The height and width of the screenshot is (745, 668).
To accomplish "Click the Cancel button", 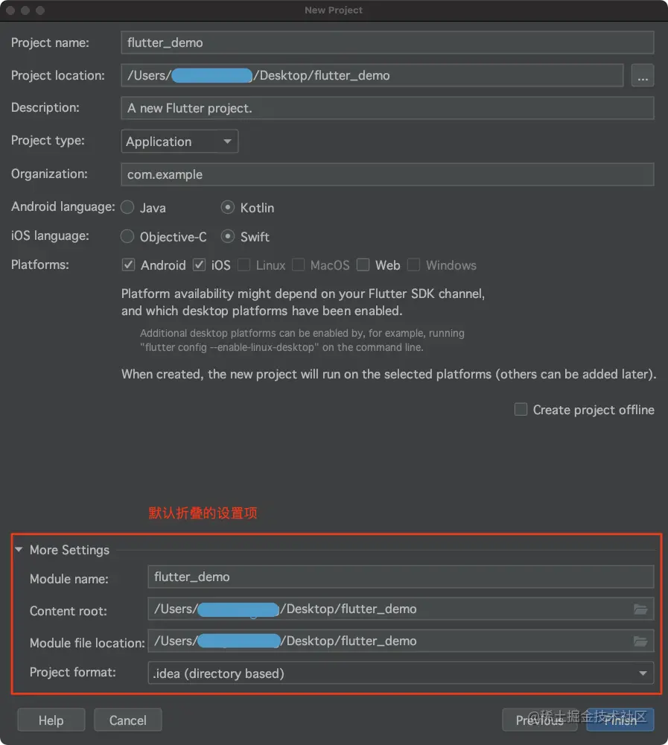I will click(x=127, y=720).
